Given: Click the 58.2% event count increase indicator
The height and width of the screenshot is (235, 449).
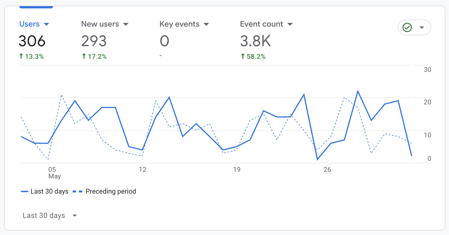Looking at the screenshot, I should (253, 57).
